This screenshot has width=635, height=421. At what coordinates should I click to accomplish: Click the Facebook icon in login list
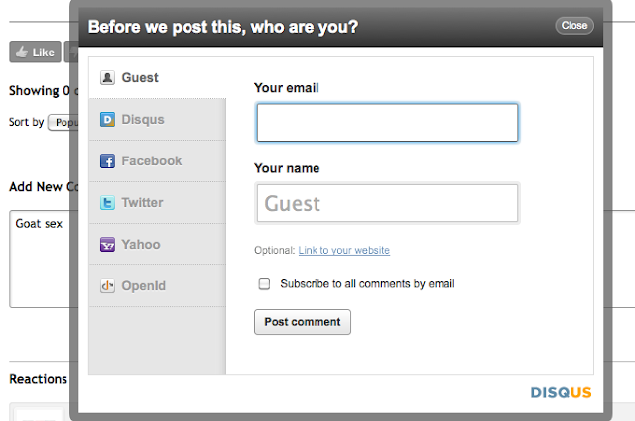click(108, 161)
